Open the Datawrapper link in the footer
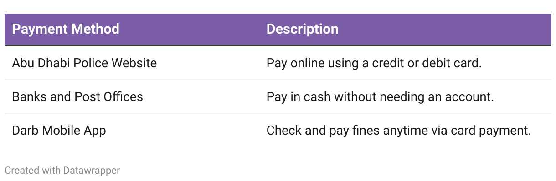The height and width of the screenshot is (181, 556). pyautogui.click(x=92, y=171)
